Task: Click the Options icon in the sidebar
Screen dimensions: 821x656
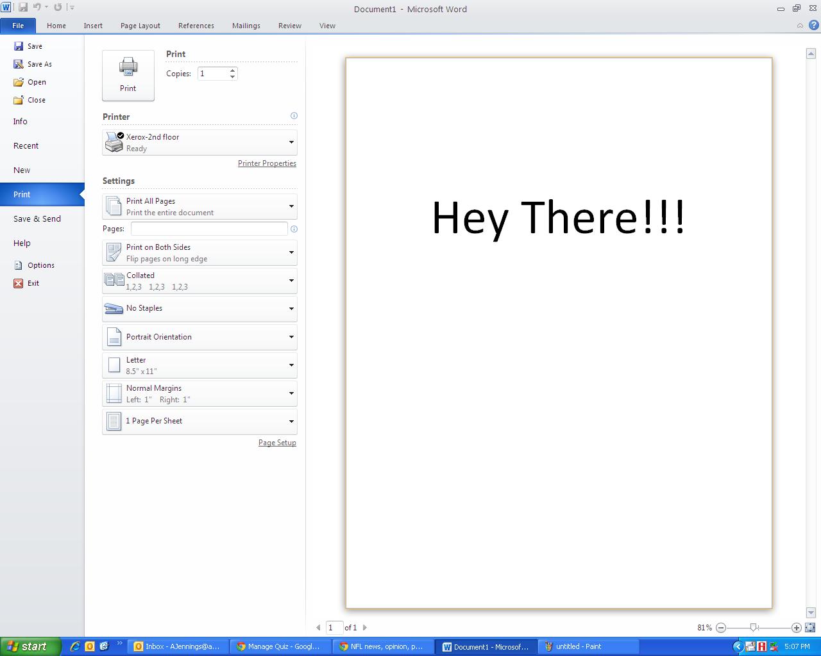Action: (x=19, y=265)
